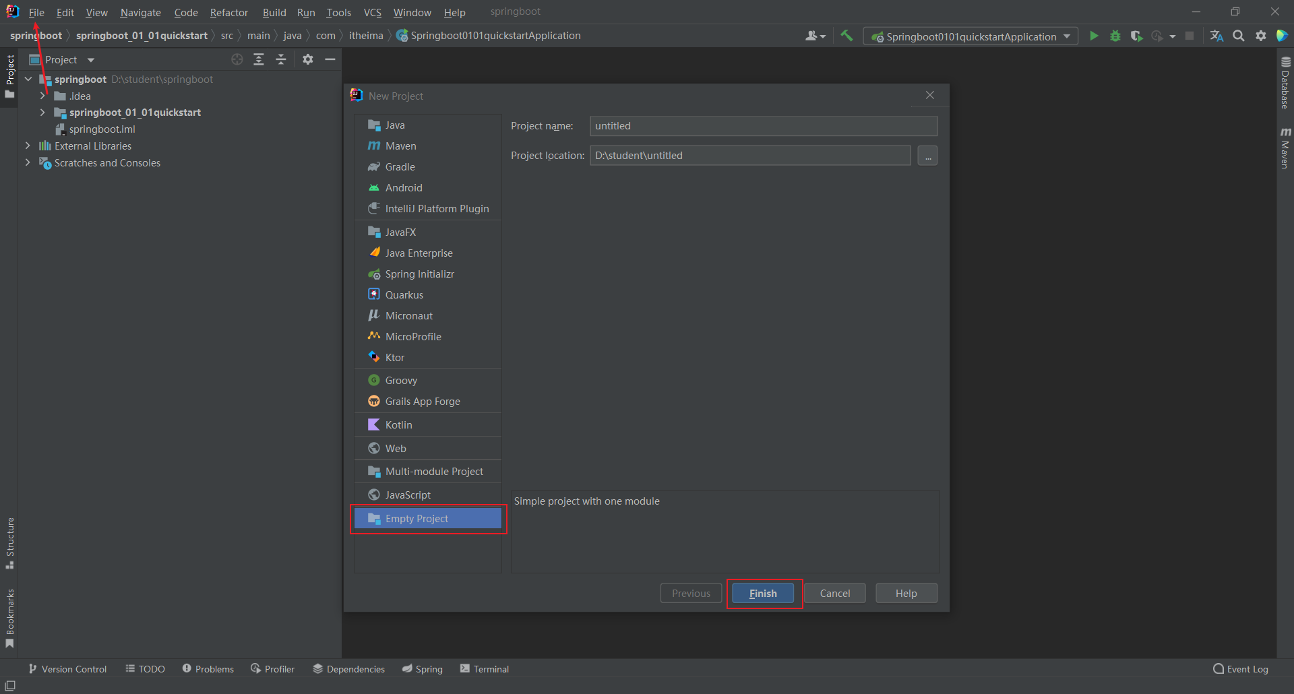The image size is (1294, 694).
Task: Open the Tools menu
Action: pos(338,12)
